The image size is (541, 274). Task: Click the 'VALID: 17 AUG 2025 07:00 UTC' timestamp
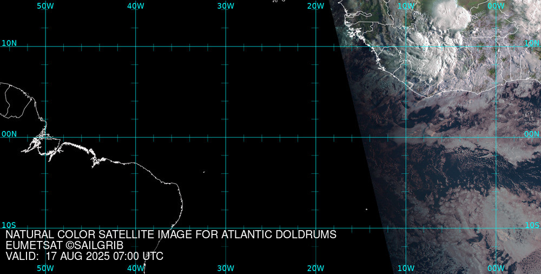tap(84, 256)
